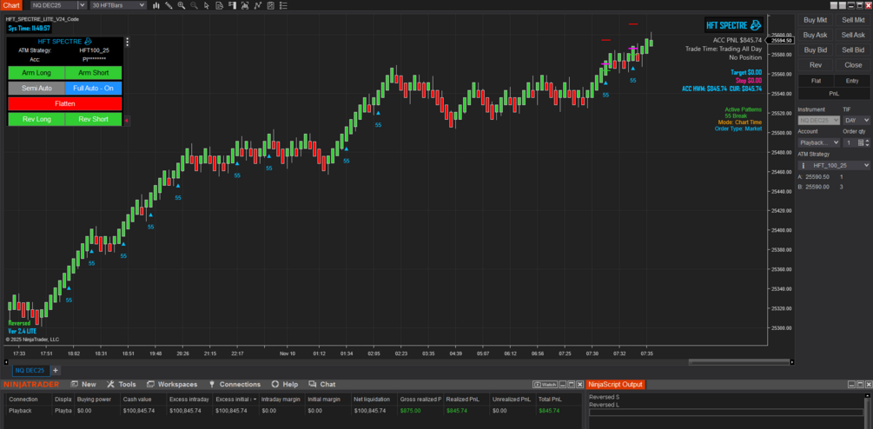This screenshot has height=429, width=873.
Task: Open the chart properties icon
Action: 270,5
